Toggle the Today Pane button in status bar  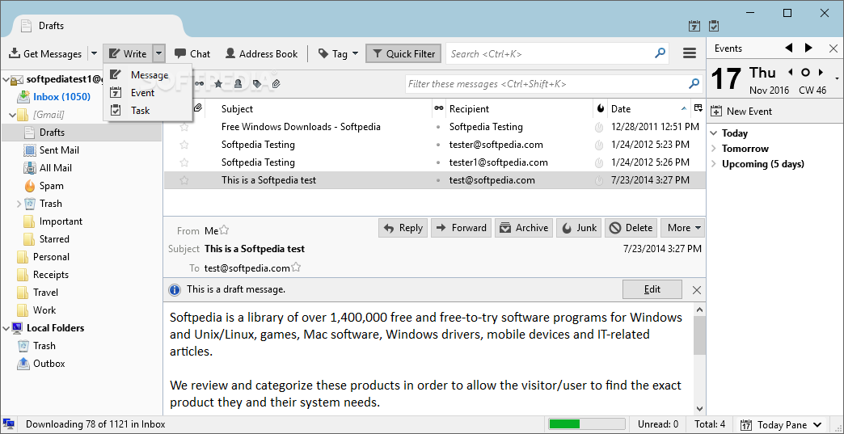point(780,424)
